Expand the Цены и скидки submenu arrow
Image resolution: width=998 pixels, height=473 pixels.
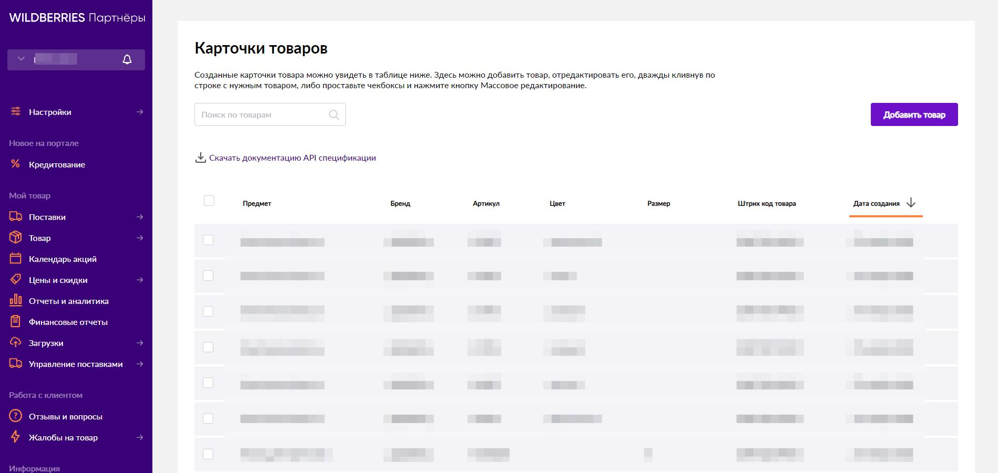click(x=140, y=280)
